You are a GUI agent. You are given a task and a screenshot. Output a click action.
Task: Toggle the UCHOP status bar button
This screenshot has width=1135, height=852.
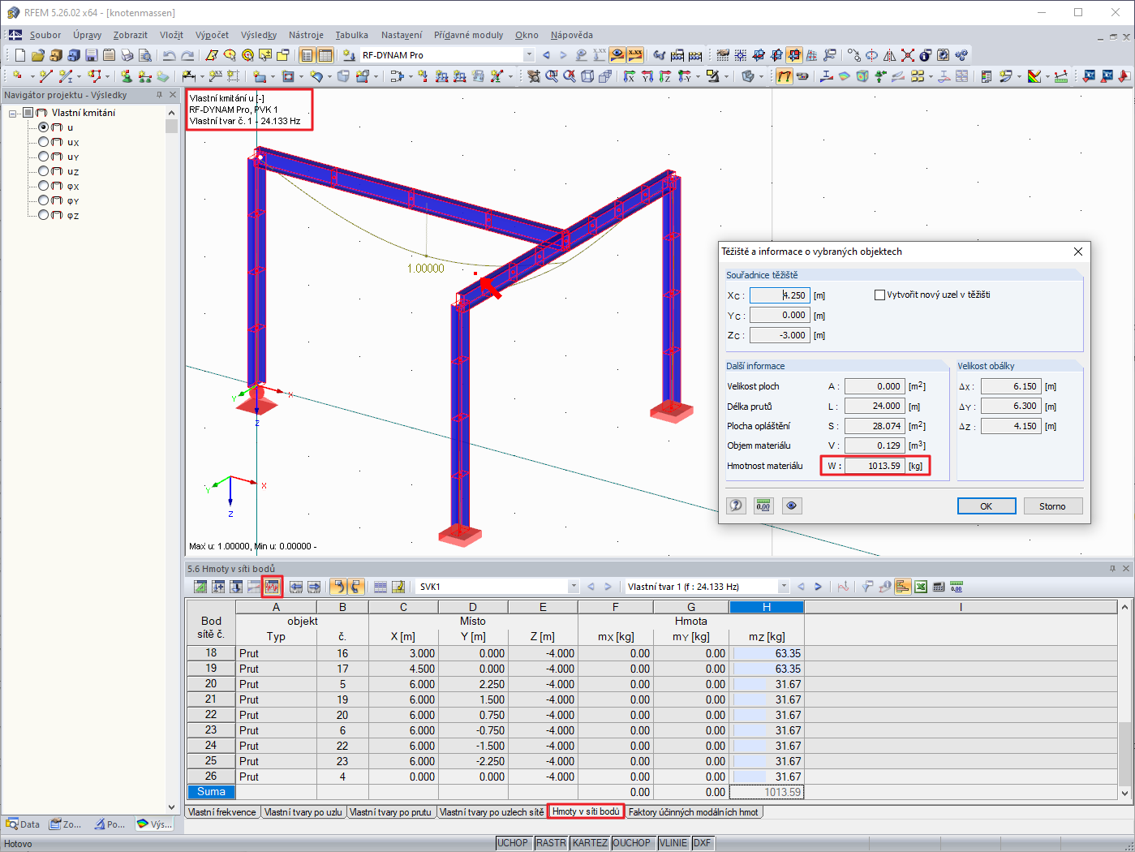coord(513,843)
